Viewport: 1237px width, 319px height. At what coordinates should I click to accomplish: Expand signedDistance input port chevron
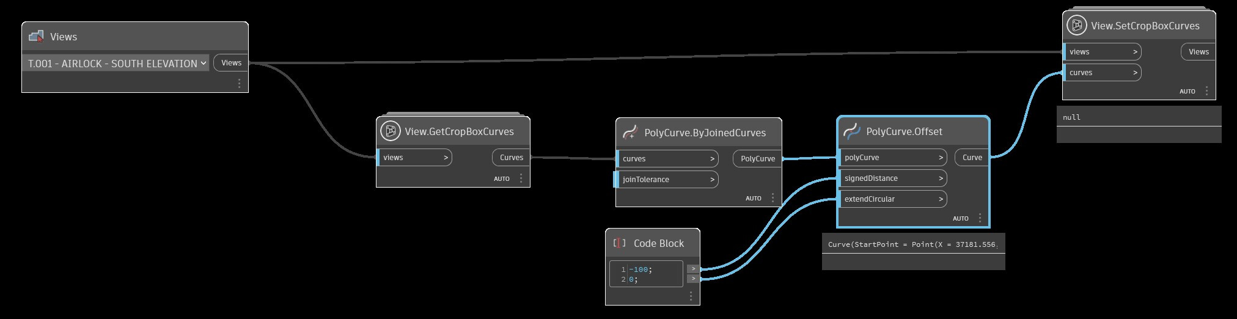(941, 178)
